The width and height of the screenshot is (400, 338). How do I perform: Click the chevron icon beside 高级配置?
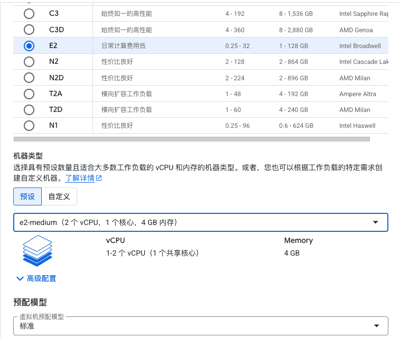[x=20, y=278]
